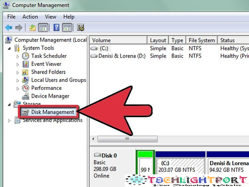Image resolution: width=249 pixels, height=187 pixels.
Task: Select Event Viewer in the tree
Action: click(46, 64)
